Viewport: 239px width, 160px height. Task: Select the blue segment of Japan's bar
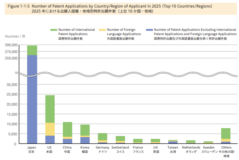pyautogui.click(x=32, y=98)
